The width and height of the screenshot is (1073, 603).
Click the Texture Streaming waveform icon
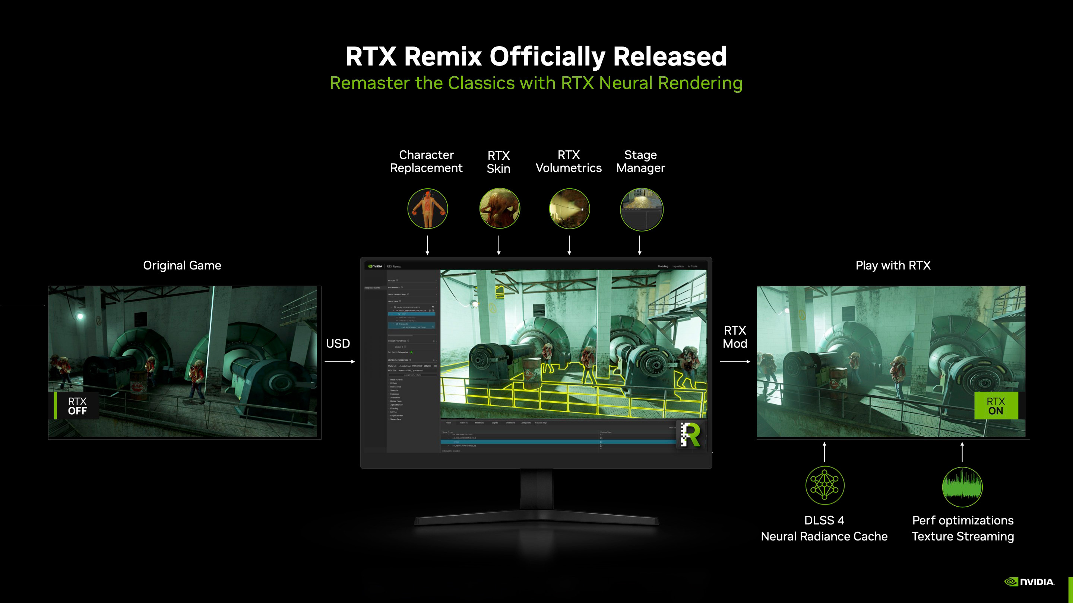pos(962,487)
